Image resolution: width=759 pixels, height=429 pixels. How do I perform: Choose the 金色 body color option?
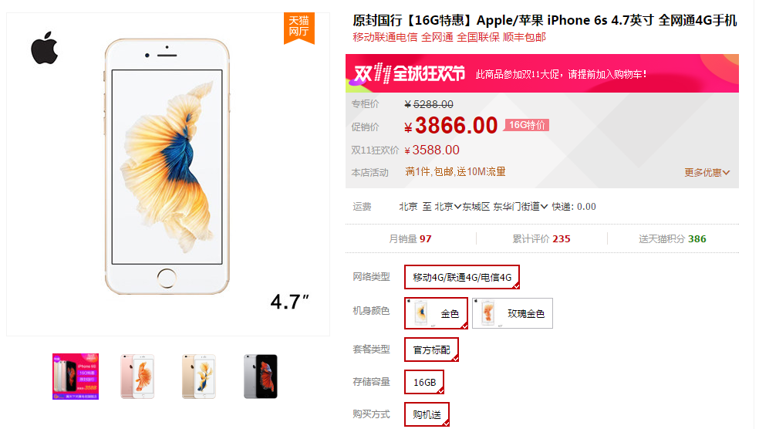tap(436, 314)
